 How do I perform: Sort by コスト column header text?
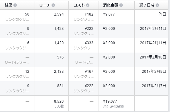(x=79, y=5)
